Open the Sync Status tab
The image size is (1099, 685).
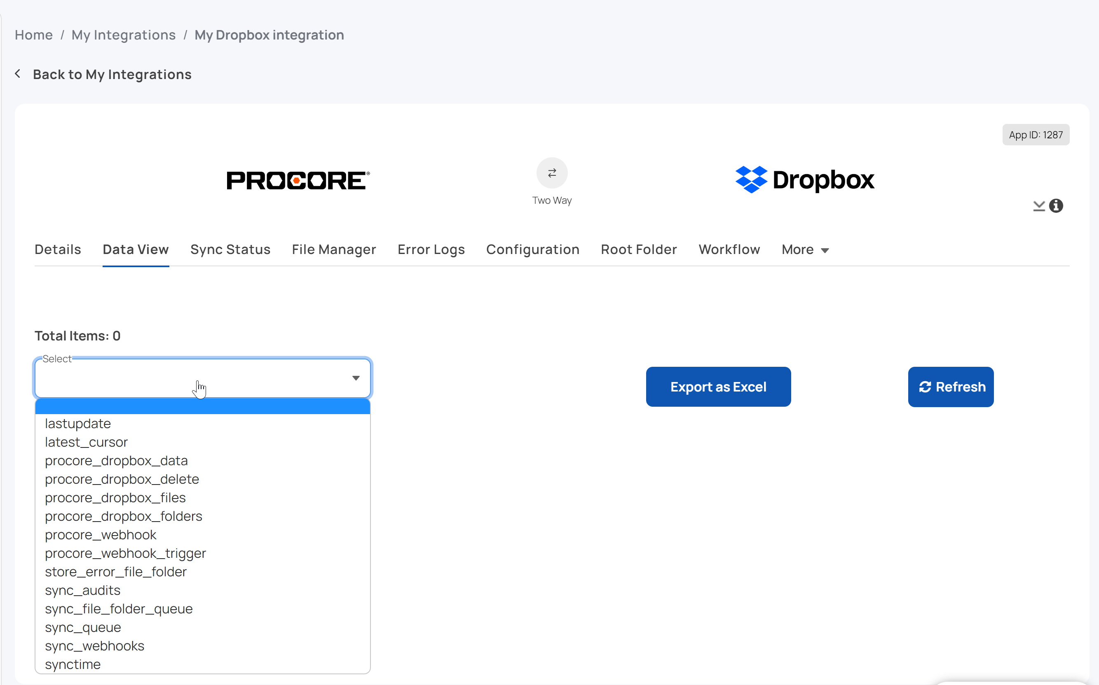(x=230, y=249)
